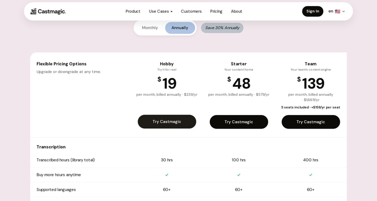
Task: Expand the Use Cases dropdown menu
Action: coord(161,11)
